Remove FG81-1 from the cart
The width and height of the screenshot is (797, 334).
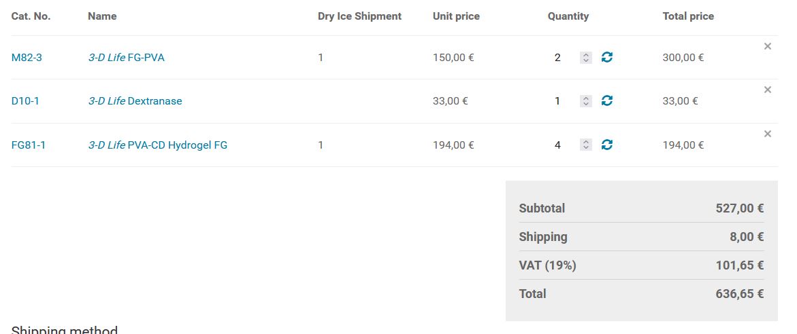tap(768, 134)
